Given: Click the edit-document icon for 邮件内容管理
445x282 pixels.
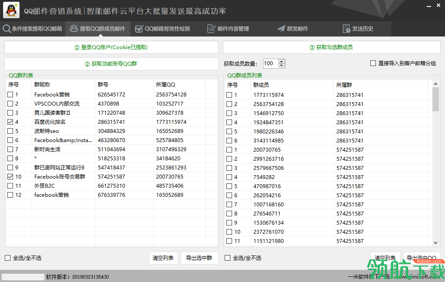Looking at the screenshot, I should pyautogui.click(x=212, y=29).
